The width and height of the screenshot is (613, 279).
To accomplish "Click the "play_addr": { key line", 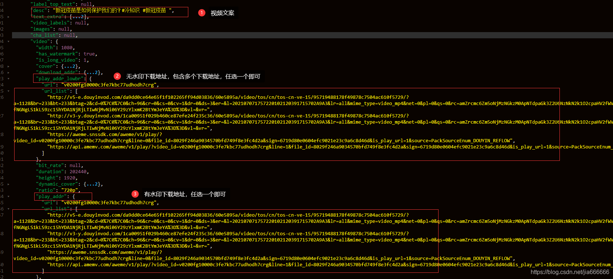I will coord(55,197).
